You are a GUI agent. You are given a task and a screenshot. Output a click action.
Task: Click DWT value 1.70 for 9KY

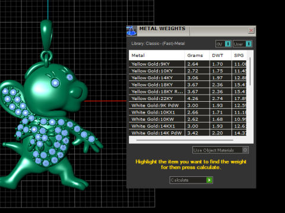217,64
